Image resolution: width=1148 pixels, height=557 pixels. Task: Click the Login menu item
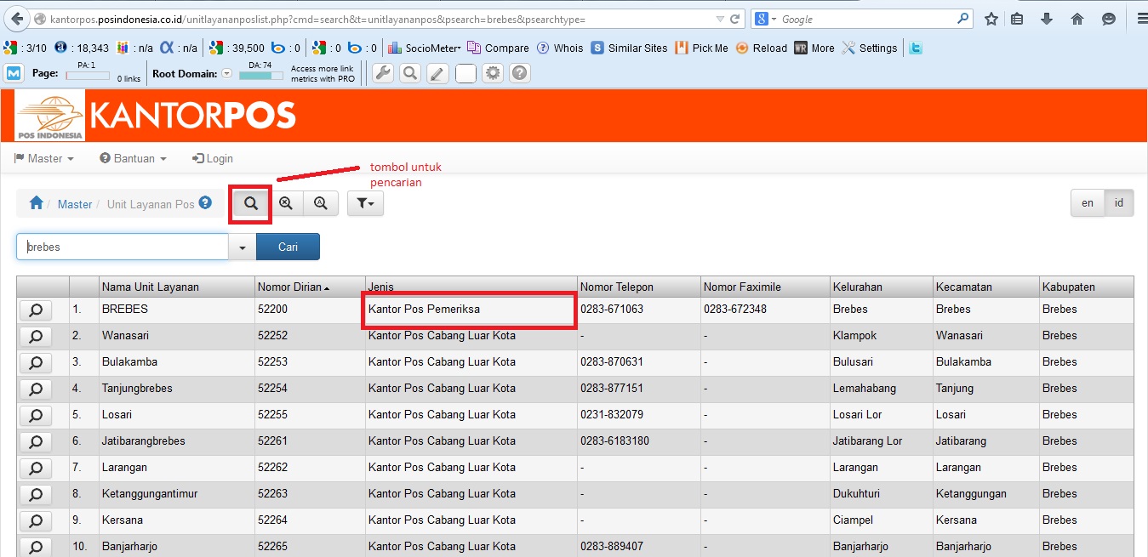213,158
